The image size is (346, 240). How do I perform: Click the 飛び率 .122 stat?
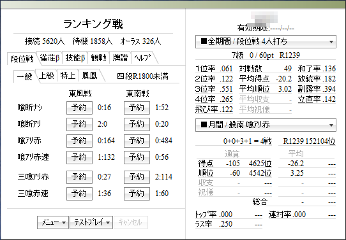point(214,109)
